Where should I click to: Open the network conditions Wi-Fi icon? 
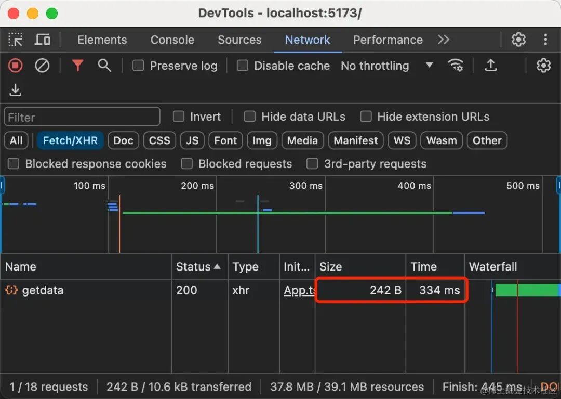[x=456, y=66]
